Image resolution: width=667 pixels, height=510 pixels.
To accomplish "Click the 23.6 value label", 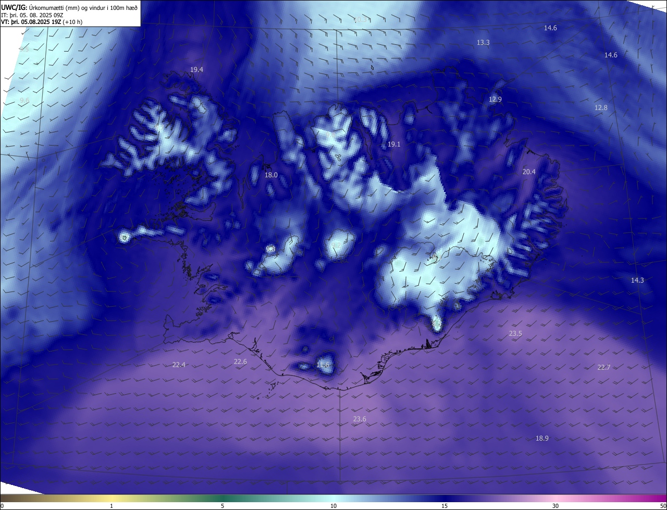I will click(360, 419).
